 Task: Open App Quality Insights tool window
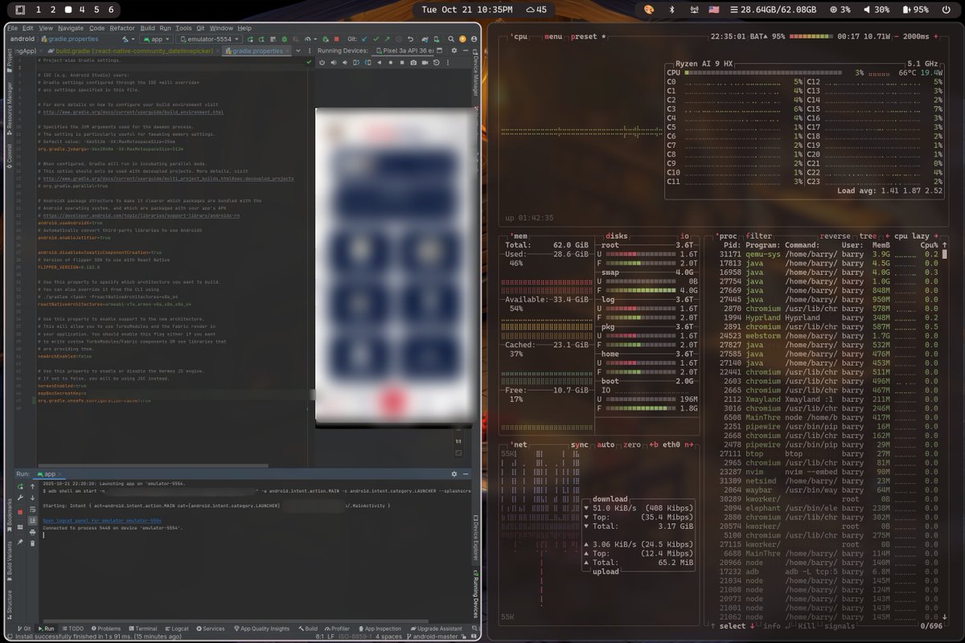[x=261, y=629]
